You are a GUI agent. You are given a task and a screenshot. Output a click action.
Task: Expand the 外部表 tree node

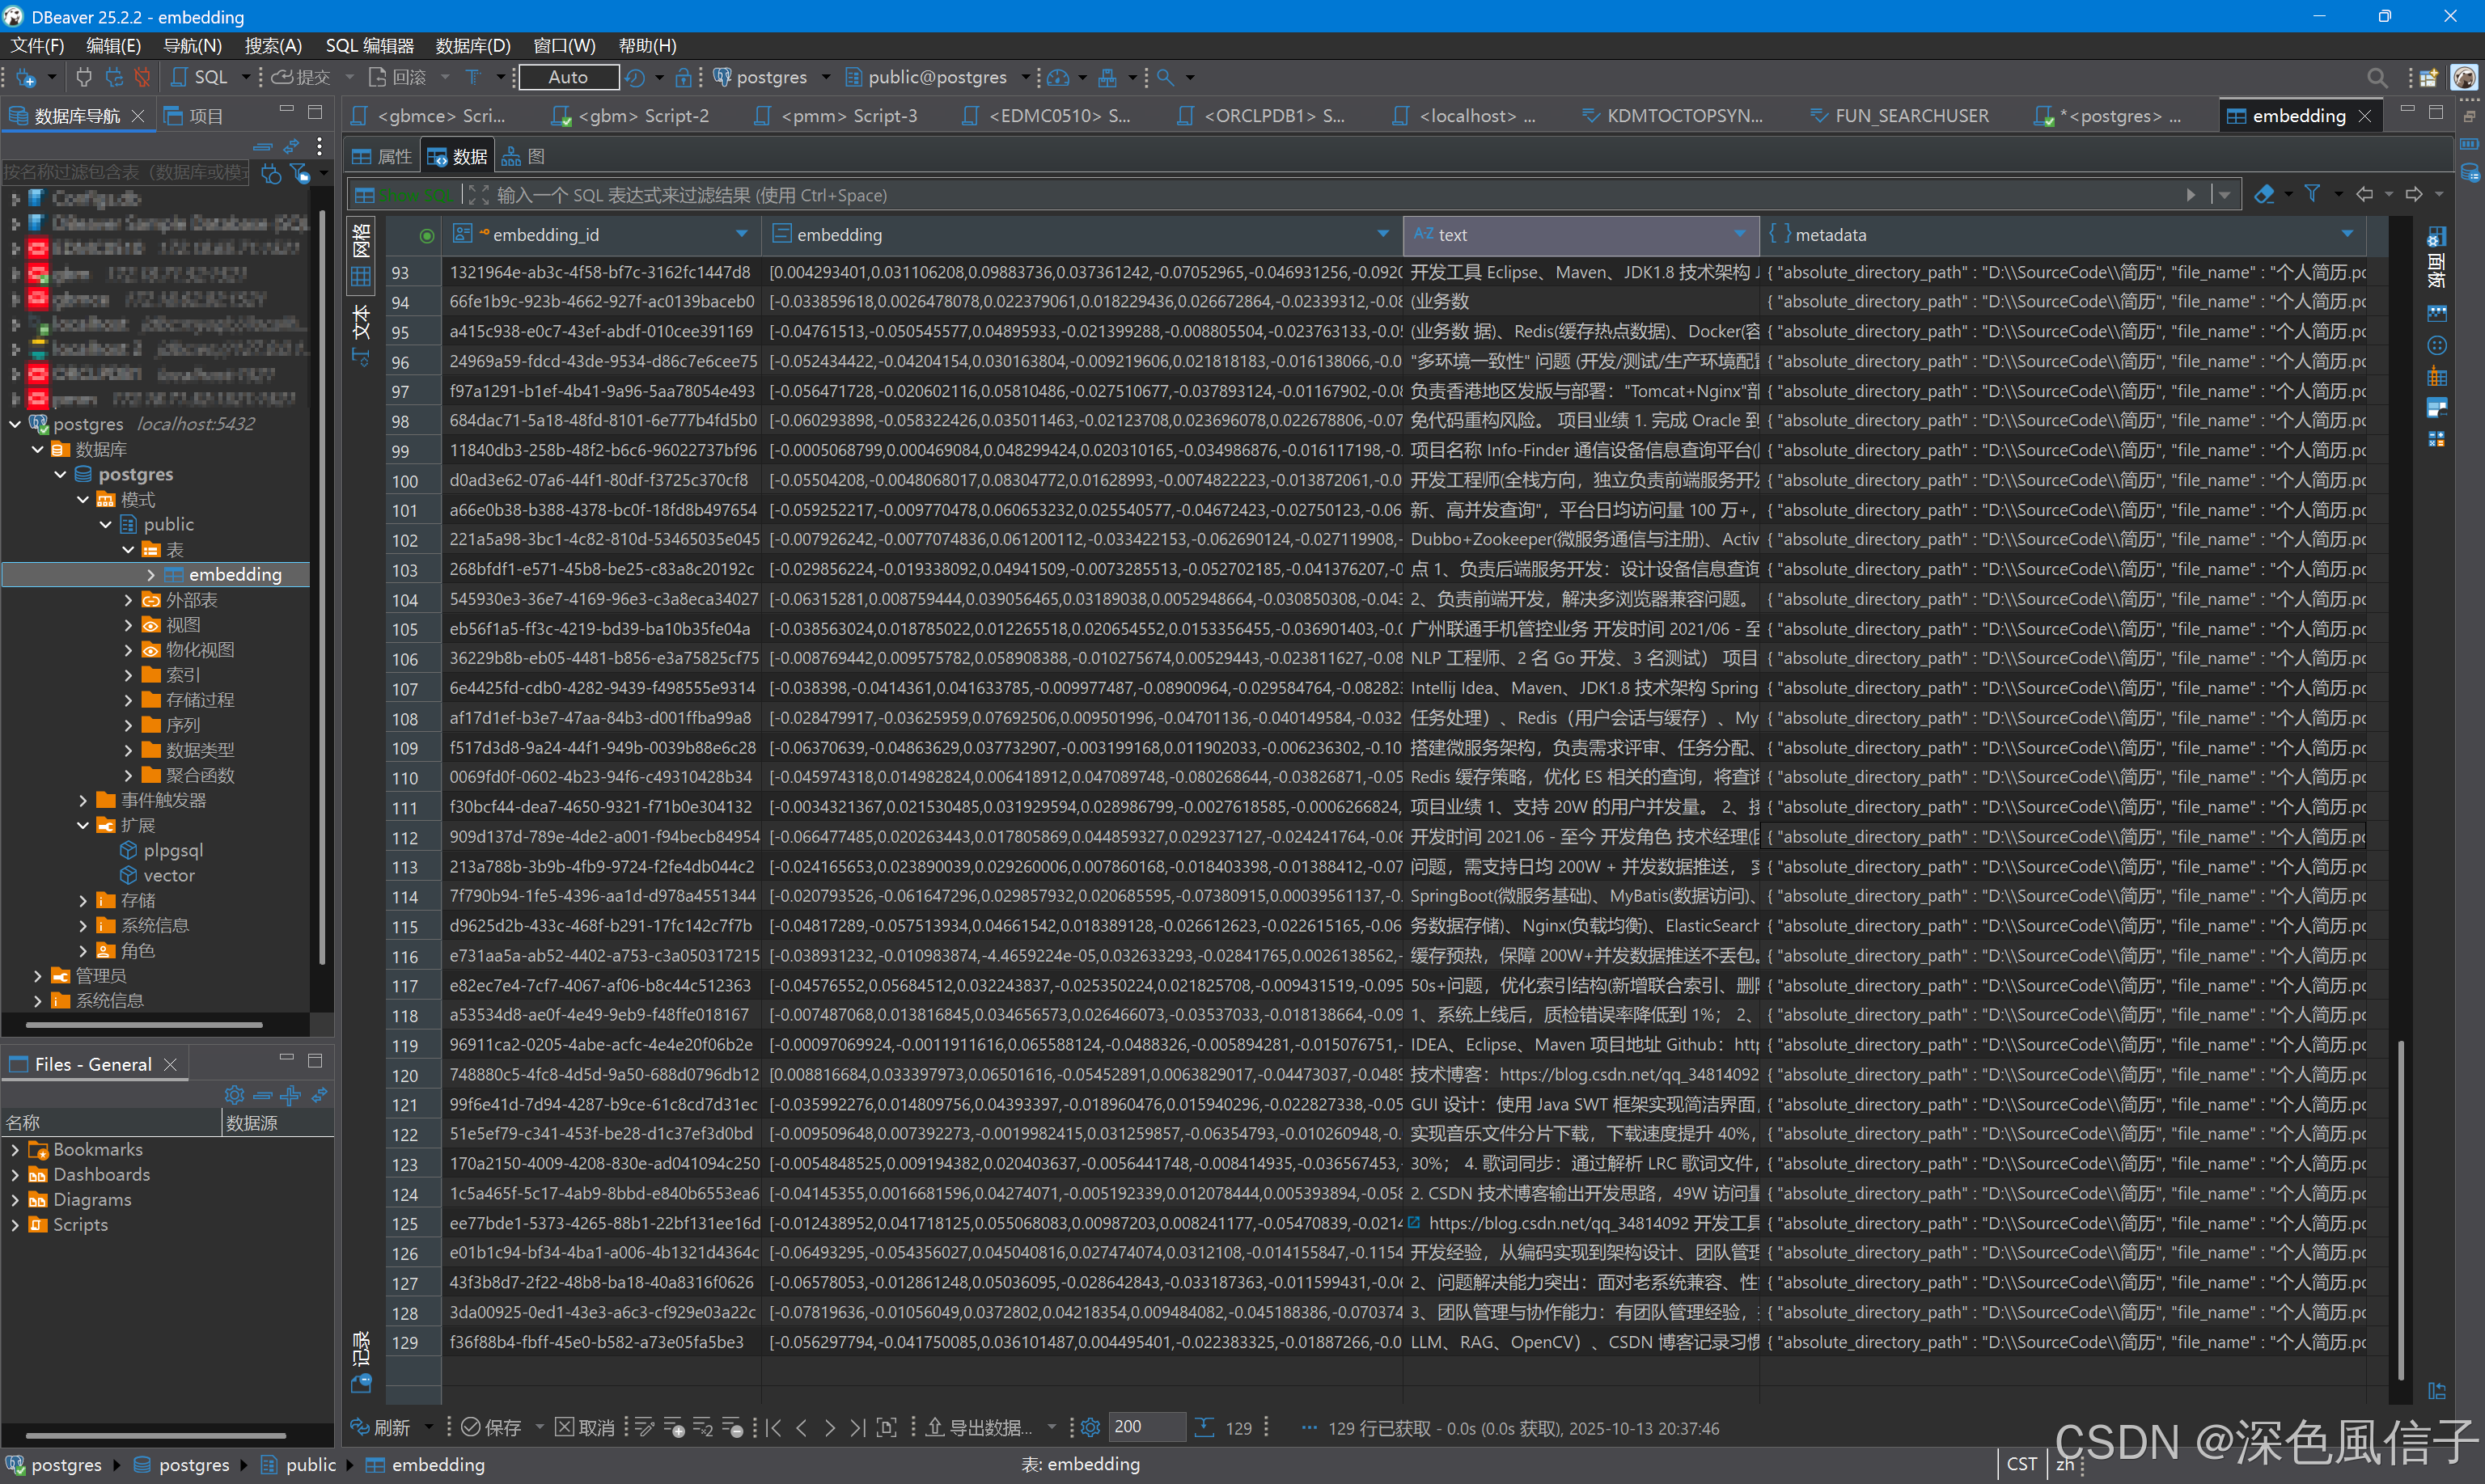point(128,600)
